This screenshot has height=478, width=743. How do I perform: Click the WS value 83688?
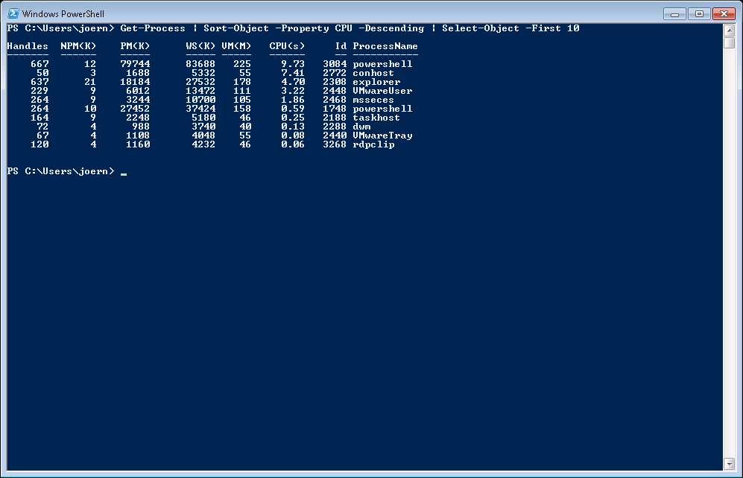click(x=200, y=64)
